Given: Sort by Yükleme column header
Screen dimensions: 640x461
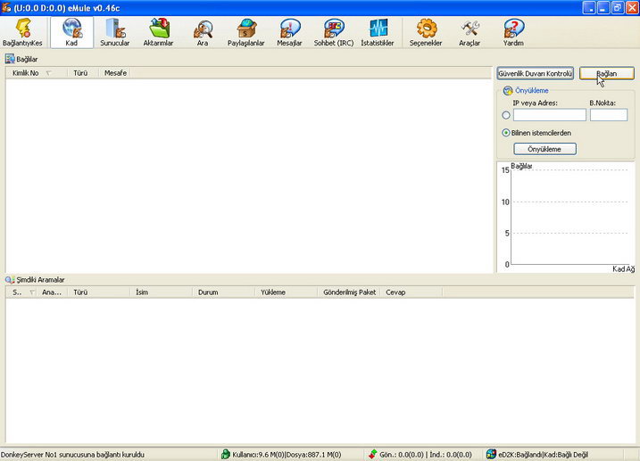Looking at the screenshot, I should (x=287, y=292).
